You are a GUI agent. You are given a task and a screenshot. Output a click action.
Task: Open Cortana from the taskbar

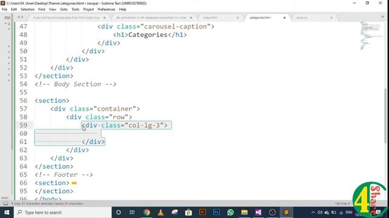coord(119,213)
